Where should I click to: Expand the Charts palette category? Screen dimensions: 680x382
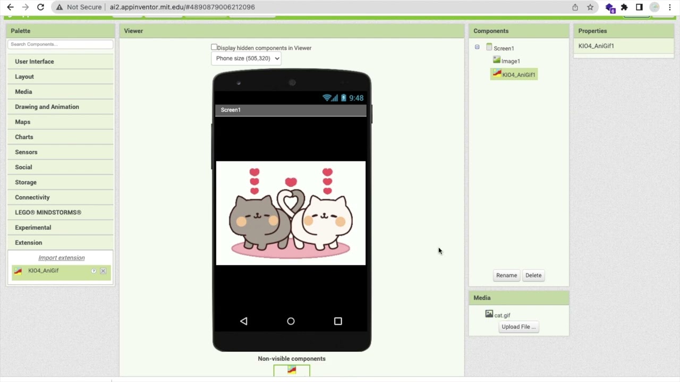(x=61, y=137)
